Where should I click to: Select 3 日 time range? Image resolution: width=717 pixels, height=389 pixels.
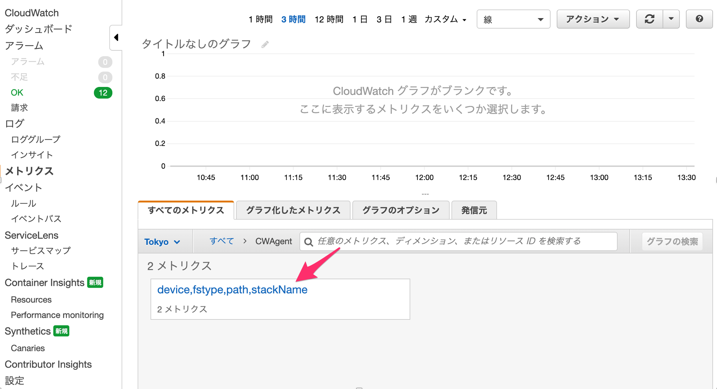coord(384,19)
